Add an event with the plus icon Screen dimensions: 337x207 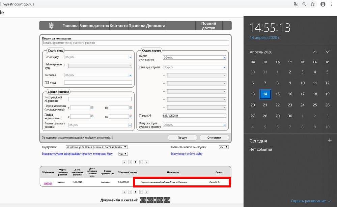click(330, 141)
